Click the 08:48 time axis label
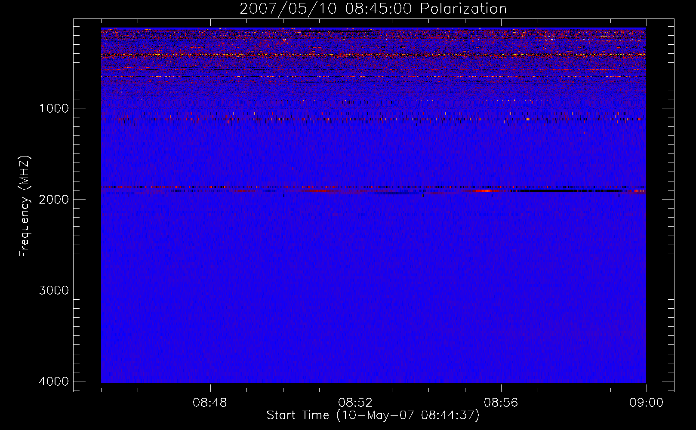The image size is (696, 430). click(210, 403)
